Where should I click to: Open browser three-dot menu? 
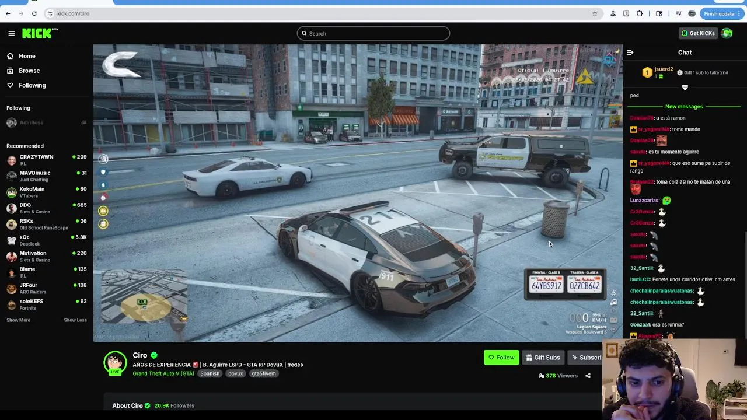pyautogui.click(x=739, y=13)
